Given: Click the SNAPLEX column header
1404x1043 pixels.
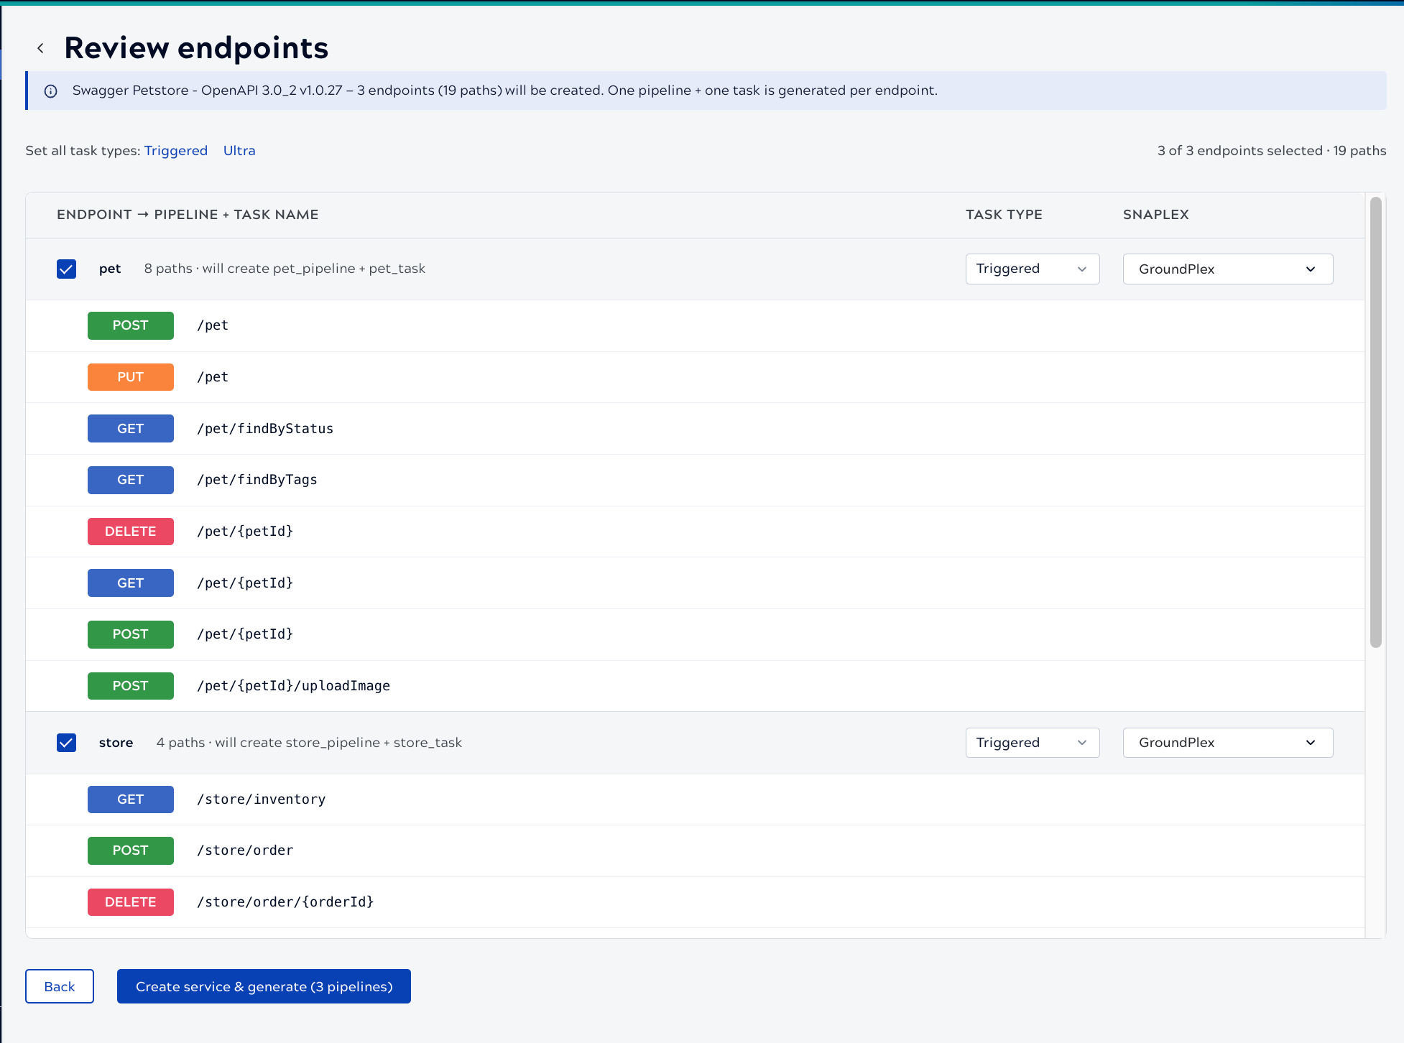Looking at the screenshot, I should point(1156,215).
